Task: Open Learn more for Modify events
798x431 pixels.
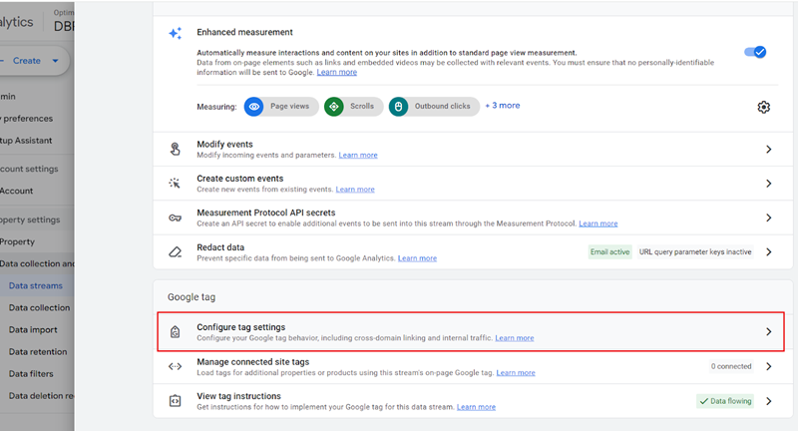Action: tap(358, 156)
